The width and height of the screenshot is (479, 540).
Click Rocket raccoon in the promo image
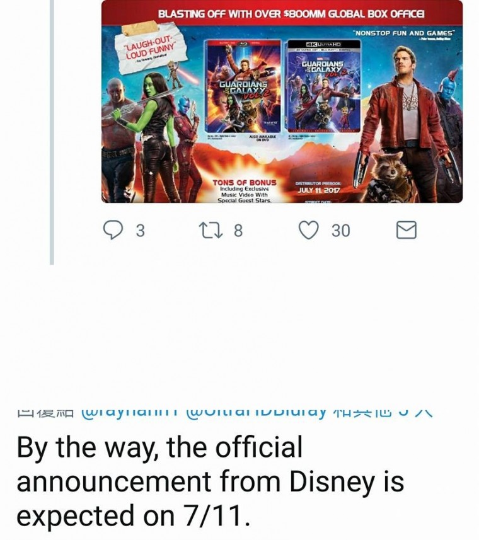390,177
